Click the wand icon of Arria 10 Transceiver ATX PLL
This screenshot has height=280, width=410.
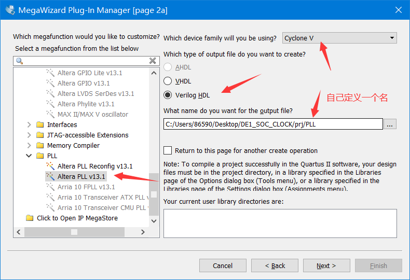click(x=50, y=197)
